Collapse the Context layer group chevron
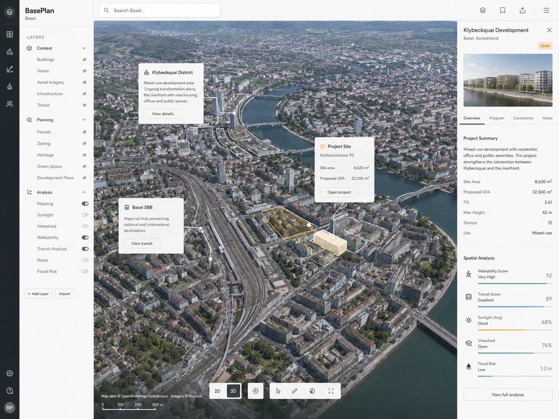The width and height of the screenshot is (559, 419). [x=84, y=48]
